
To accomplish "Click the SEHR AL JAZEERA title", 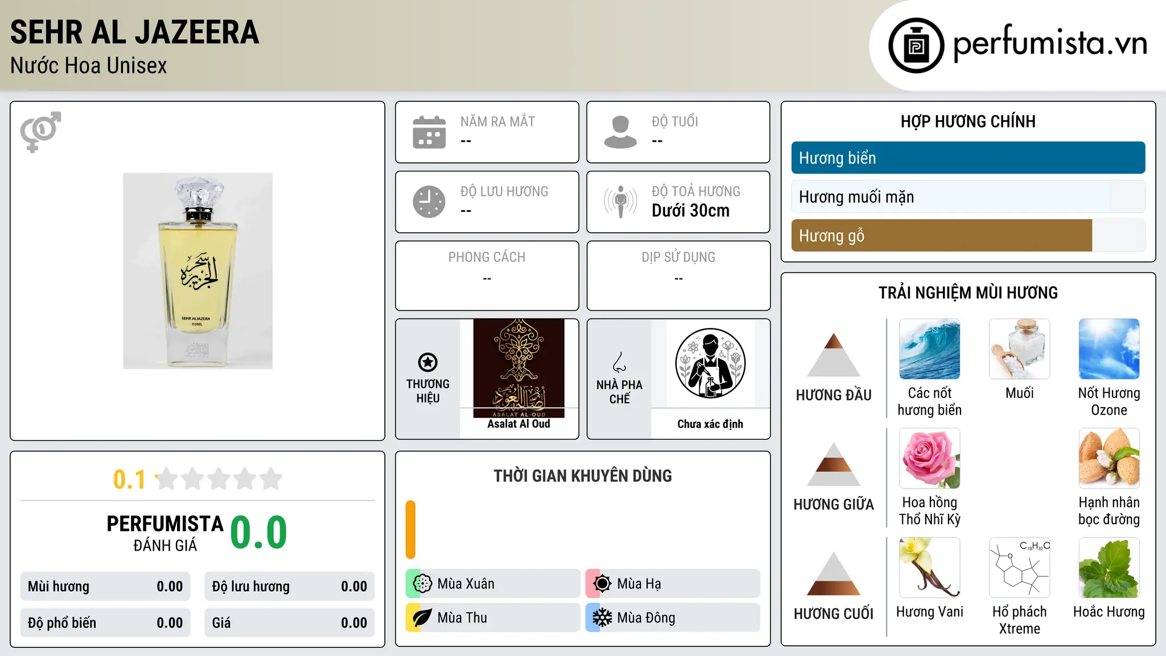I will coord(135,32).
